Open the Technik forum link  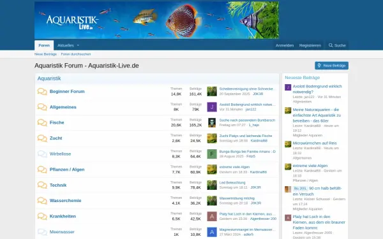pyautogui.click(x=58, y=185)
